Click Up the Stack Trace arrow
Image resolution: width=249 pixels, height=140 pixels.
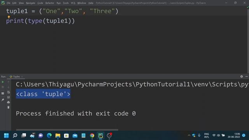[9, 82]
